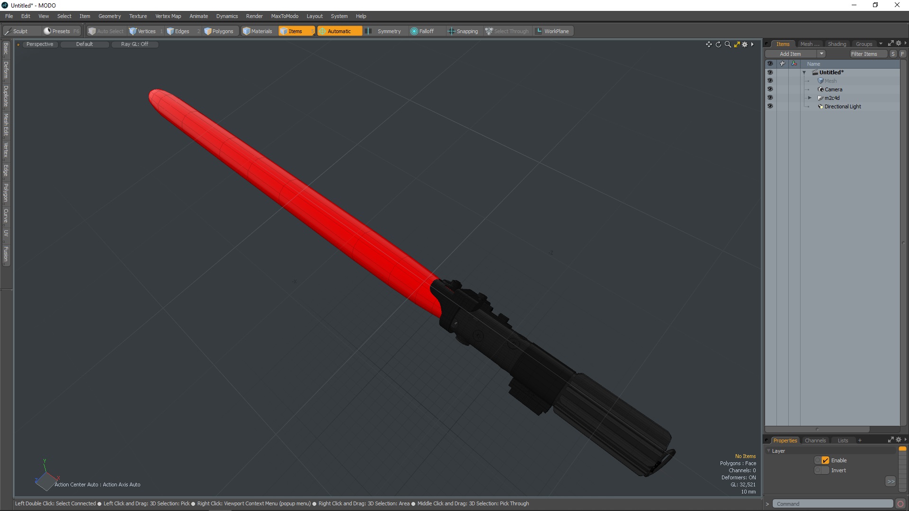The width and height of the screenshot is (909, 511).
Task: Click the axis column header icon
Action: tap(794, 64)
